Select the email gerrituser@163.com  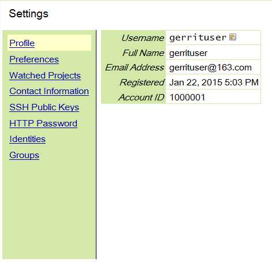210,68
